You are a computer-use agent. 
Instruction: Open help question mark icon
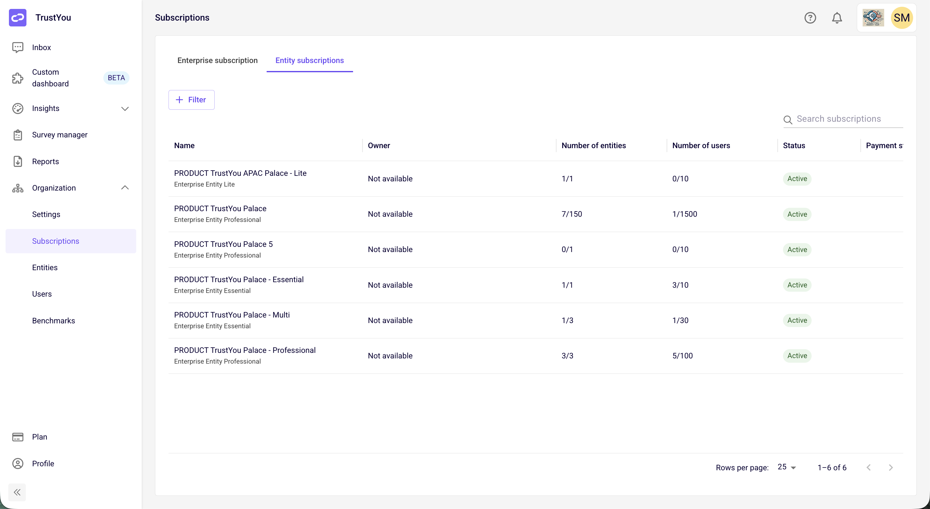[x=810, y=18]
